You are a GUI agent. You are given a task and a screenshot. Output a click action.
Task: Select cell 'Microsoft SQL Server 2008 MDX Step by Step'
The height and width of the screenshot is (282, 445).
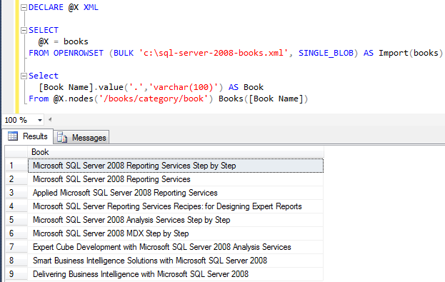point(176,233)
